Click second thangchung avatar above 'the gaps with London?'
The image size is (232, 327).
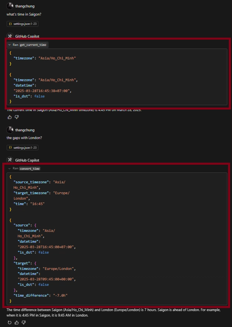(10, 130)
